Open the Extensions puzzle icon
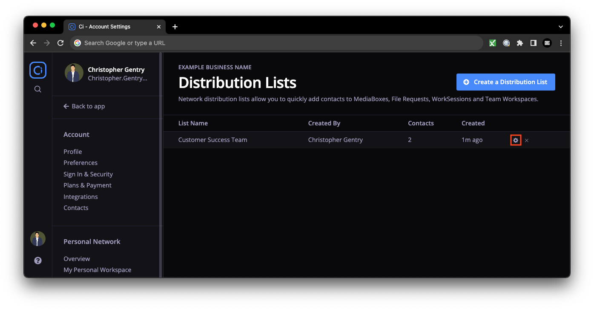 520,43
